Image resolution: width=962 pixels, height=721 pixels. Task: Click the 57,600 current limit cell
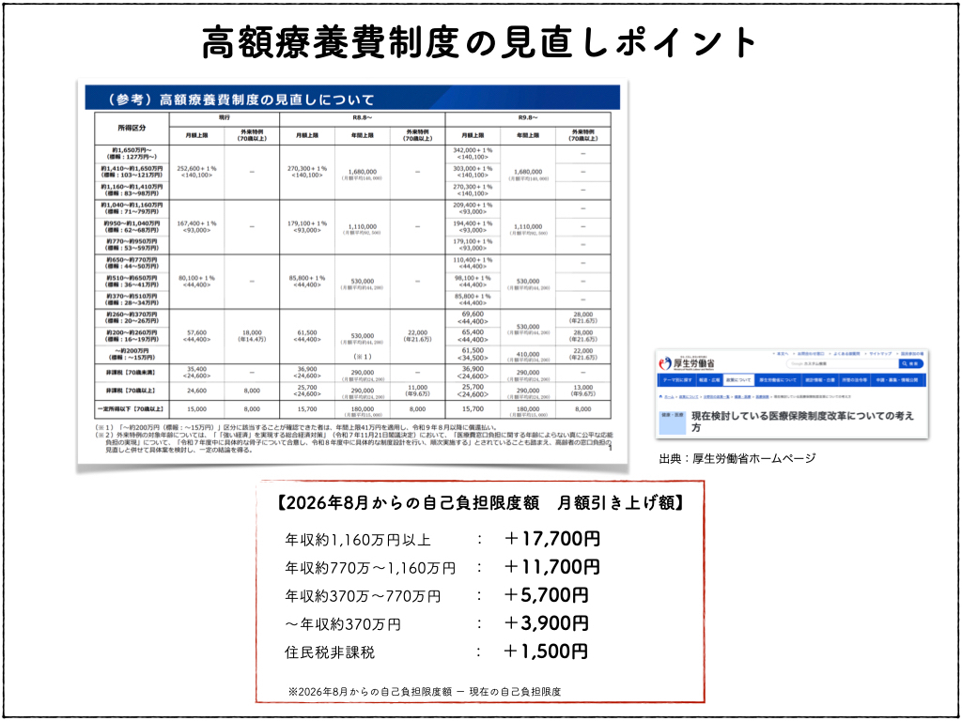click(x=196, y=336)
